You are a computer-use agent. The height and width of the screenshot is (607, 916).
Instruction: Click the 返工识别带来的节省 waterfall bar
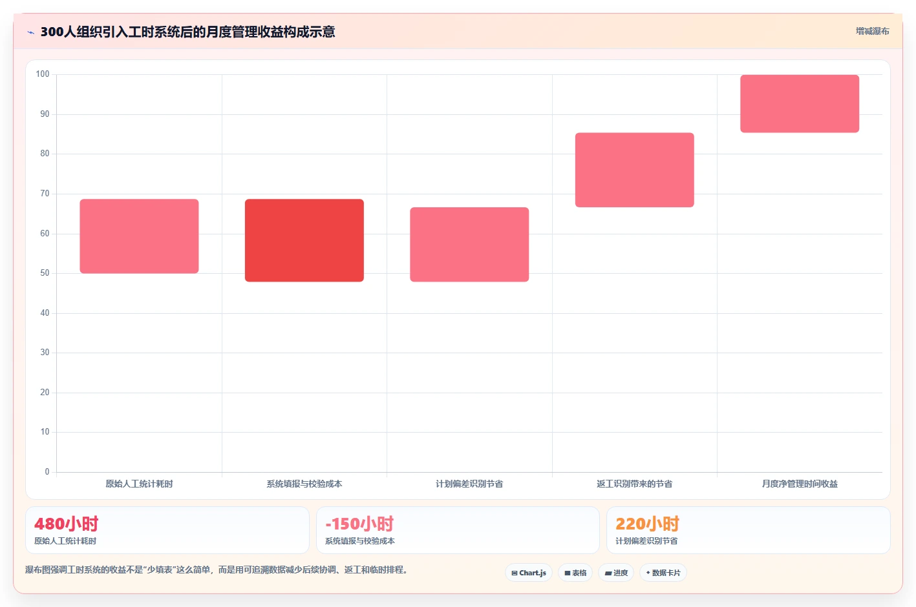[635, 170]
